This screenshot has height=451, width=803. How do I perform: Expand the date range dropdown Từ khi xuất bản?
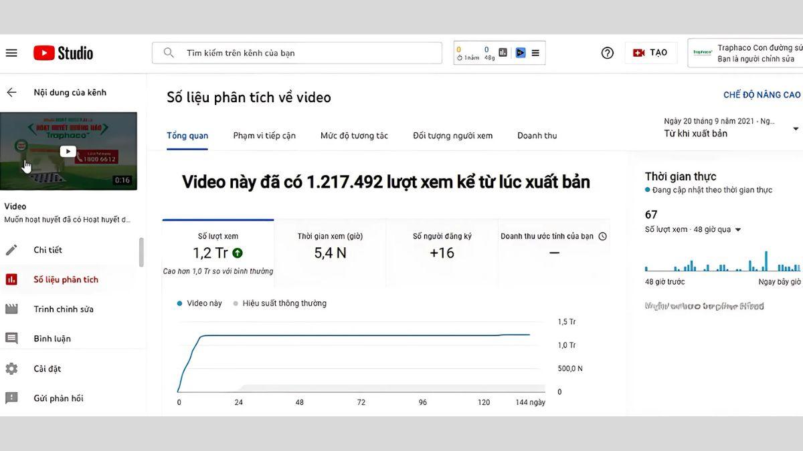[x=795, y=128]
